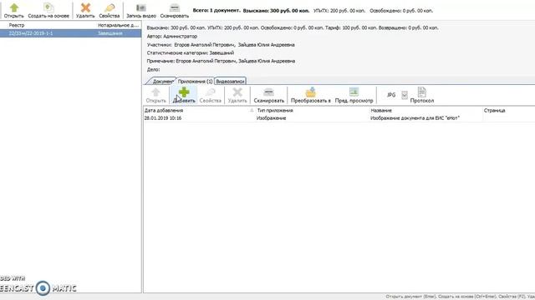Screen dimensions: 535x300
Task: Click the Примечание line
Action: [221, 61]
